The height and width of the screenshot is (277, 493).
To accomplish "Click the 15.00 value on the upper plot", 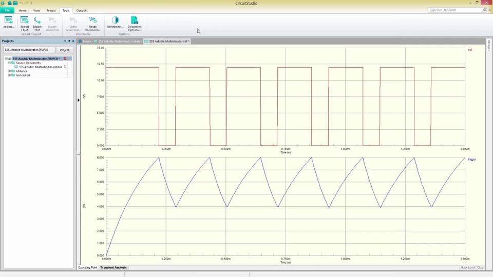I will [100, 48].
